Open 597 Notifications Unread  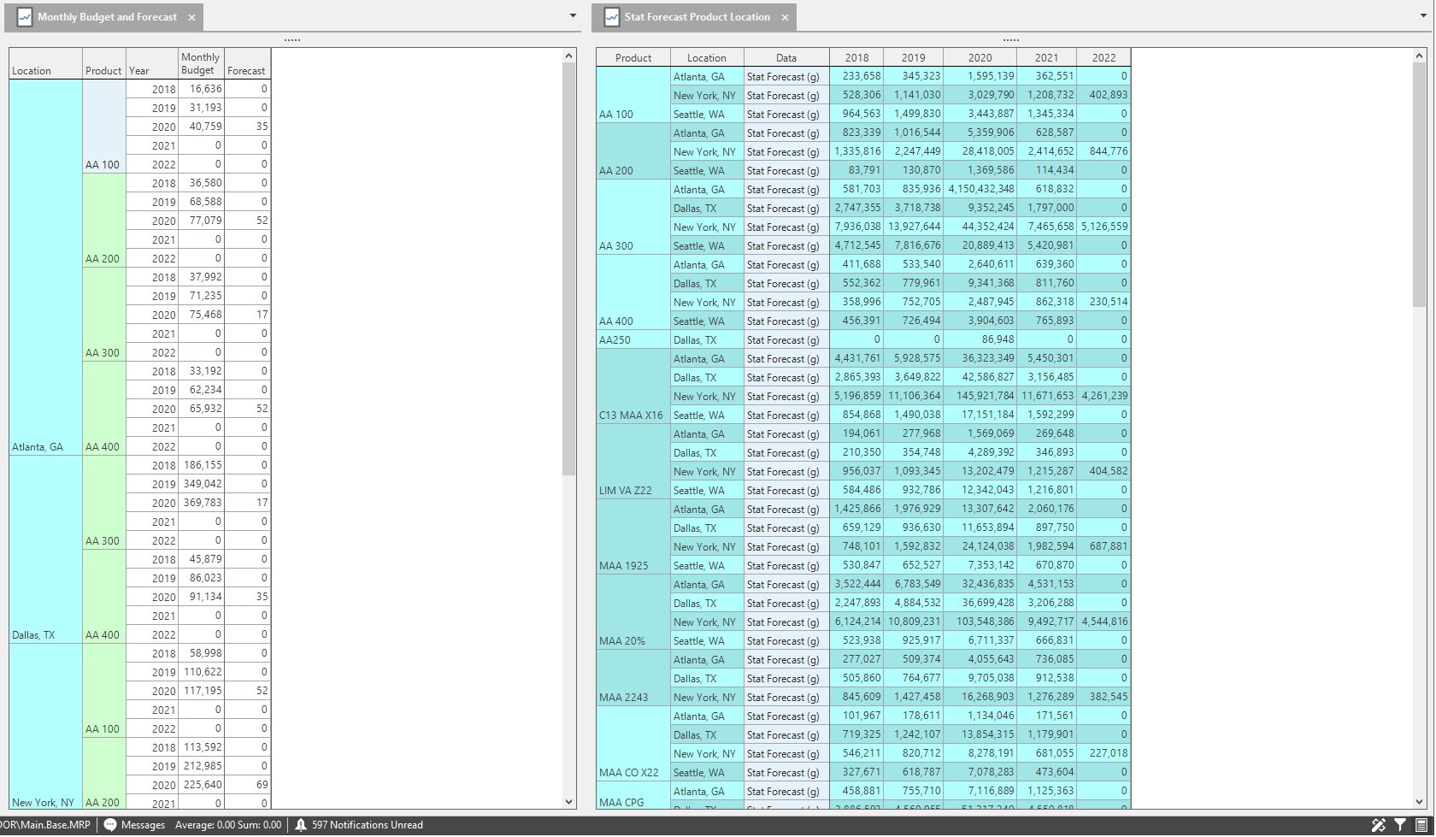(359, 825)
